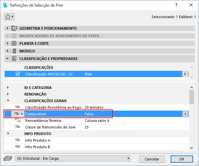This screenshot has width=199, height=166.
Task: Expand the ID e Categoria group
Action: coord(8,88)
